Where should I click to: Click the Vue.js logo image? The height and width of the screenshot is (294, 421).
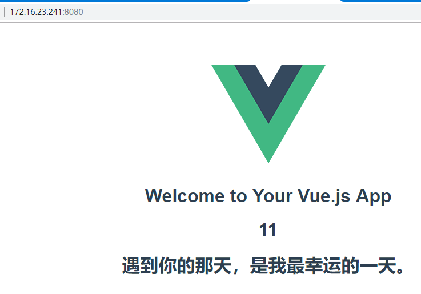point(268,114)
